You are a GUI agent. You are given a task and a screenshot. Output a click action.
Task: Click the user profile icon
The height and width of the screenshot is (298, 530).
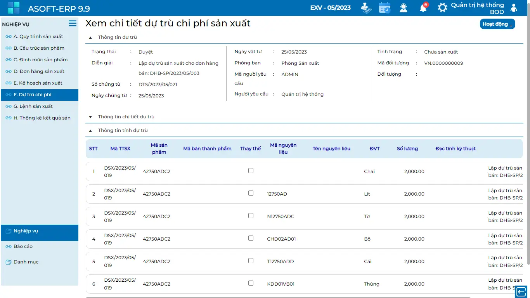[514, 8]
